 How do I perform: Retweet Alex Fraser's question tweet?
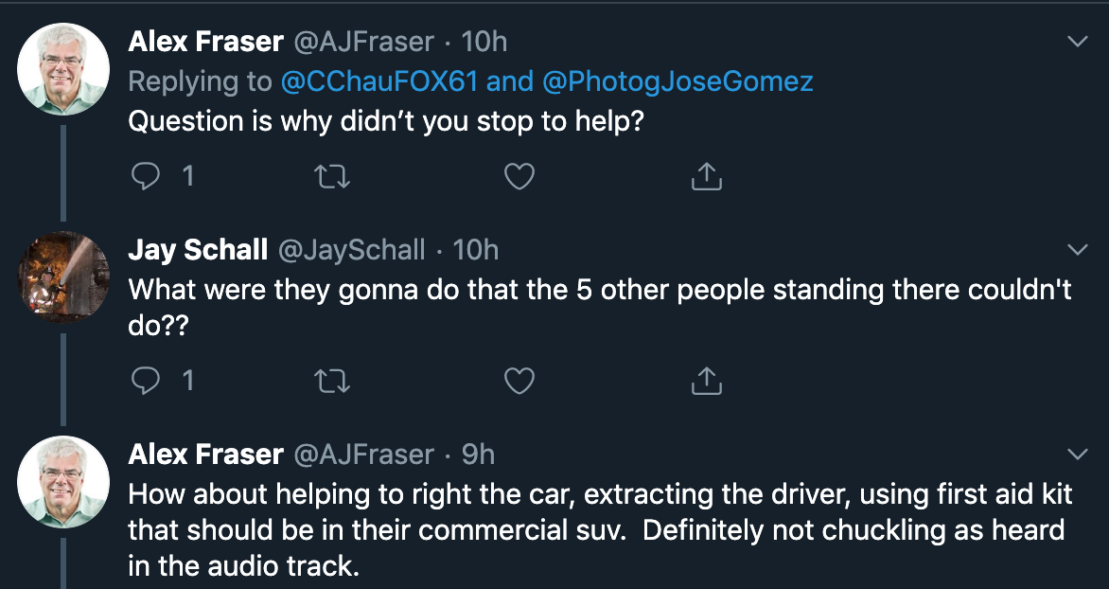(x=331, y=176)
